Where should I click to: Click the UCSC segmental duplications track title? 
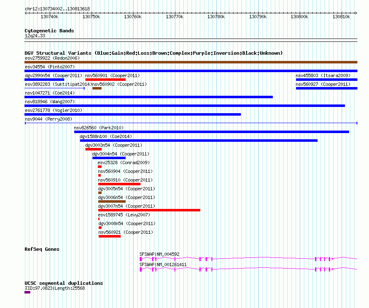coord(64,283)
